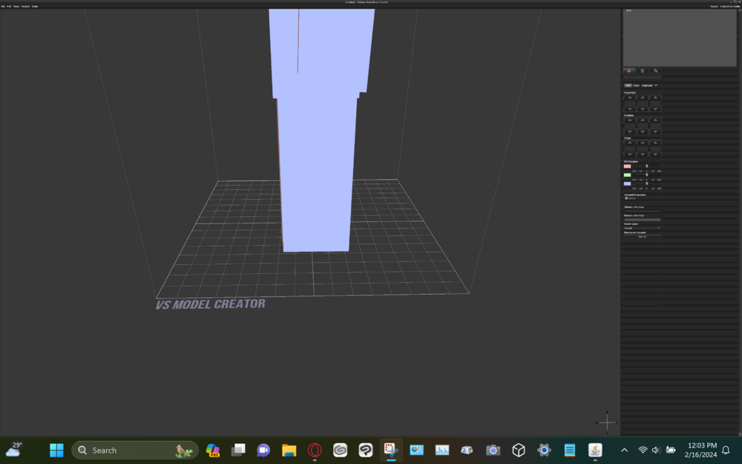Select the radio button under Element Properties
The width and height of the screenshot is (742, 464).
(x=628, y=197)
